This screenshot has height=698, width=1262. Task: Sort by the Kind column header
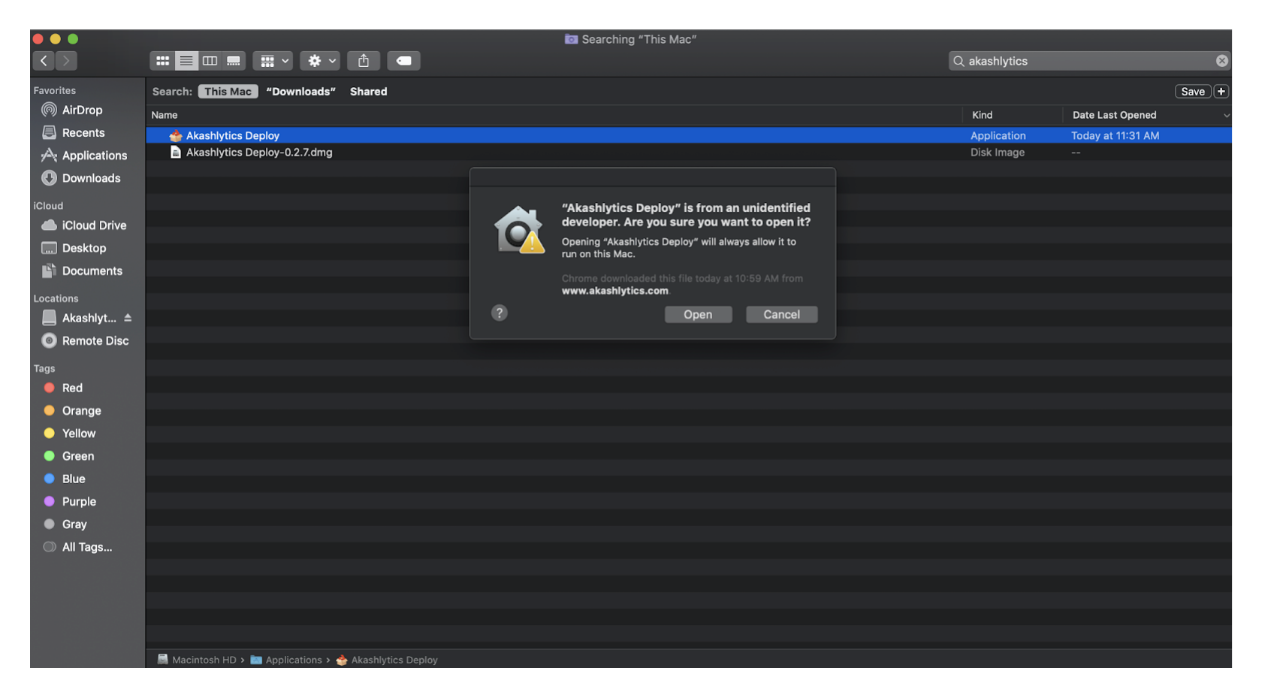tap(982, 115)
